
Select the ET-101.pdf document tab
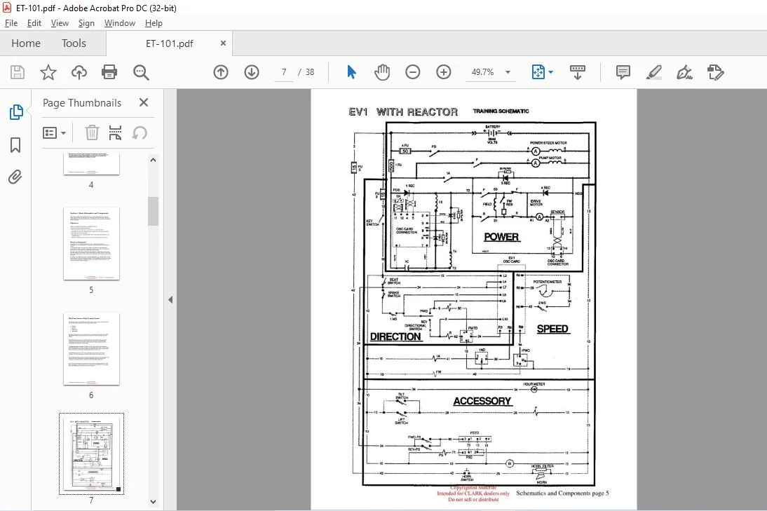pyautogui.click(x=169, y=43)
